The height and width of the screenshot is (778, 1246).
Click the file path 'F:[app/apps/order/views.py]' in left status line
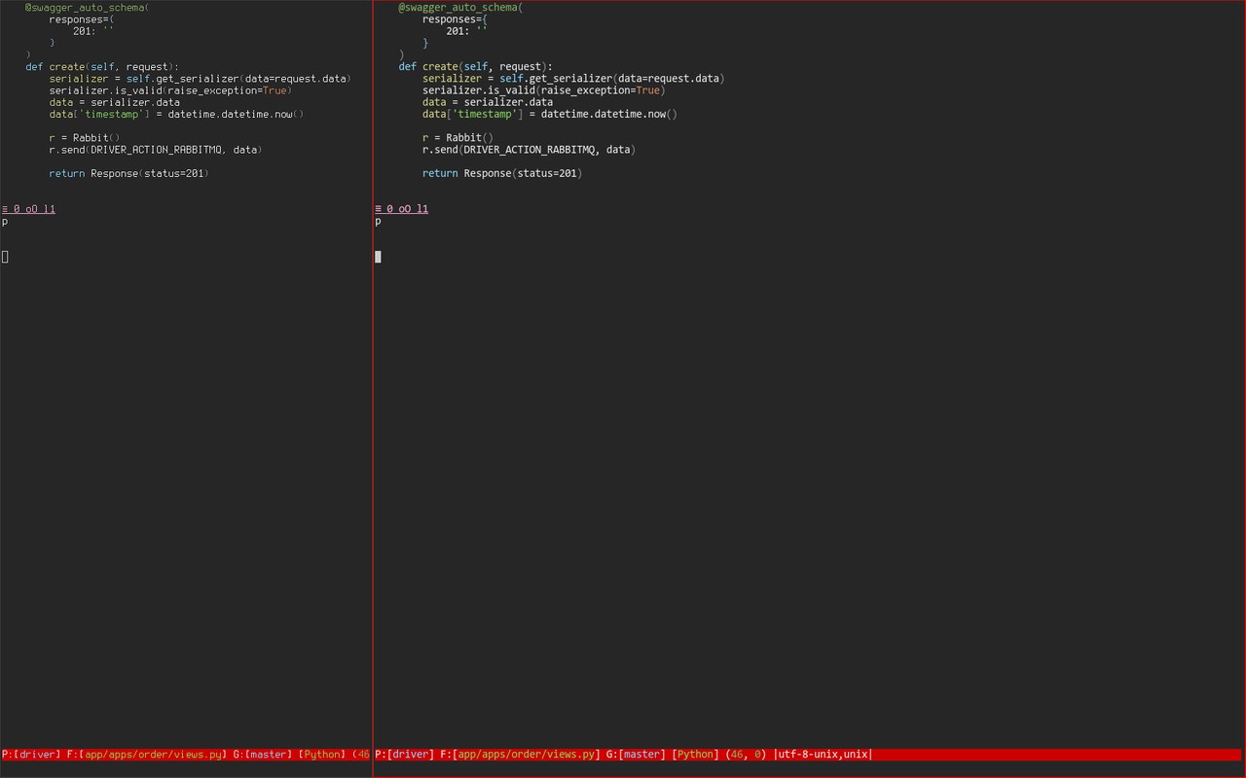point(147,755)
